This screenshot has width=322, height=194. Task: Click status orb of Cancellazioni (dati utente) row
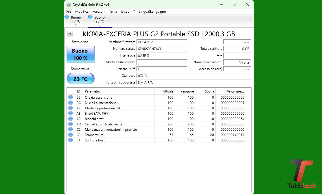(x=70, y=124)
